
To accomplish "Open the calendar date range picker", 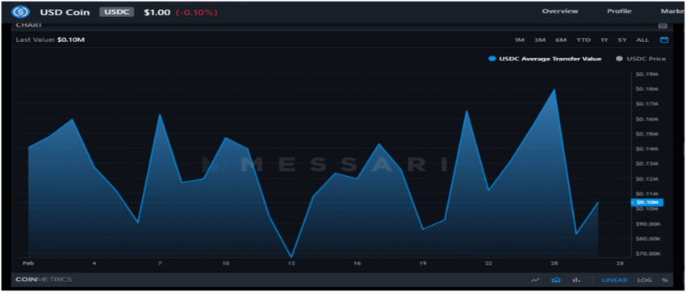I will (x=663, y=40).
